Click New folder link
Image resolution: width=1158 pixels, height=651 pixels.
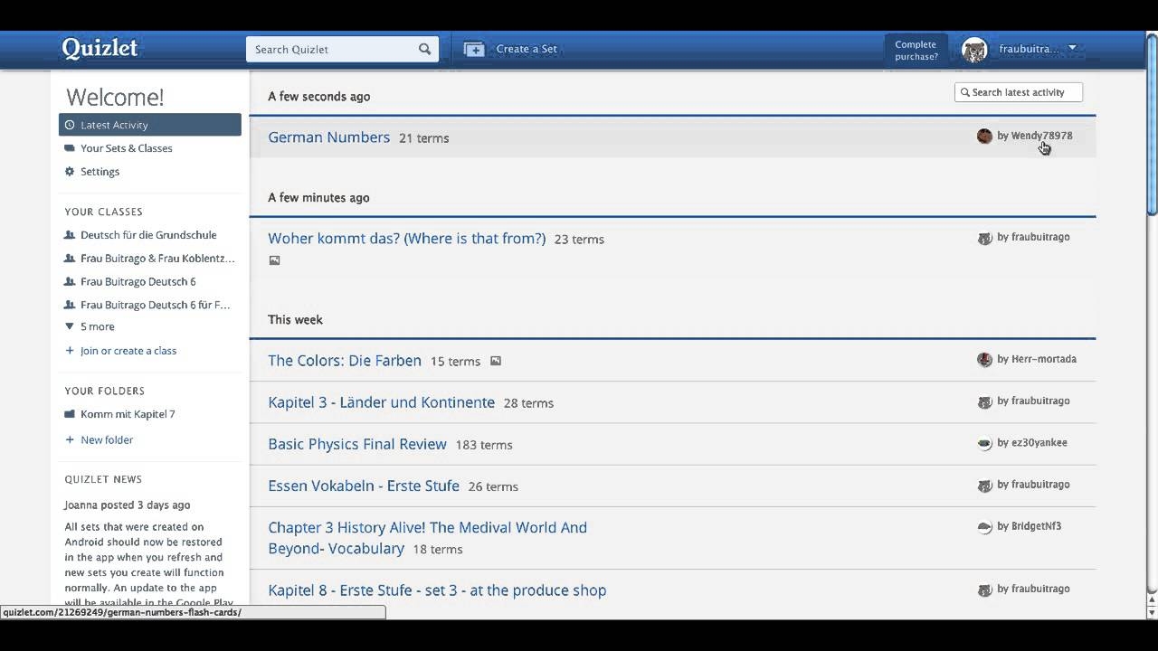(106, 440)
